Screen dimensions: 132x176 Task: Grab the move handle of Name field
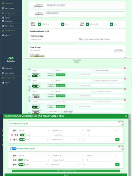tap(29, 69)
